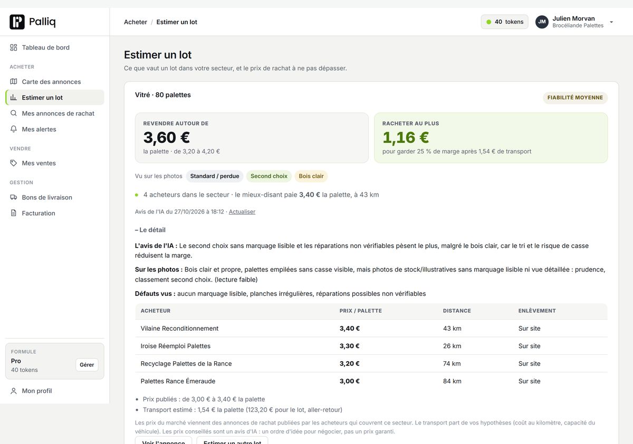Navigate to Bons de livraison
This screenshot has height=444, width=633.
[55, 197]
